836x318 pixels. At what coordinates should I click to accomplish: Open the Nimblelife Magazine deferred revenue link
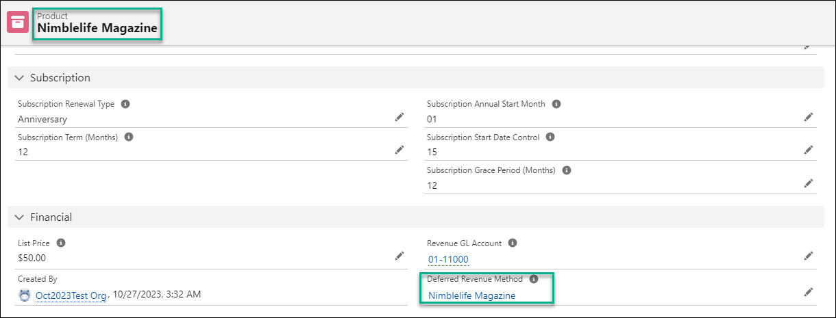pyautogui.click(x=471, y=295)
